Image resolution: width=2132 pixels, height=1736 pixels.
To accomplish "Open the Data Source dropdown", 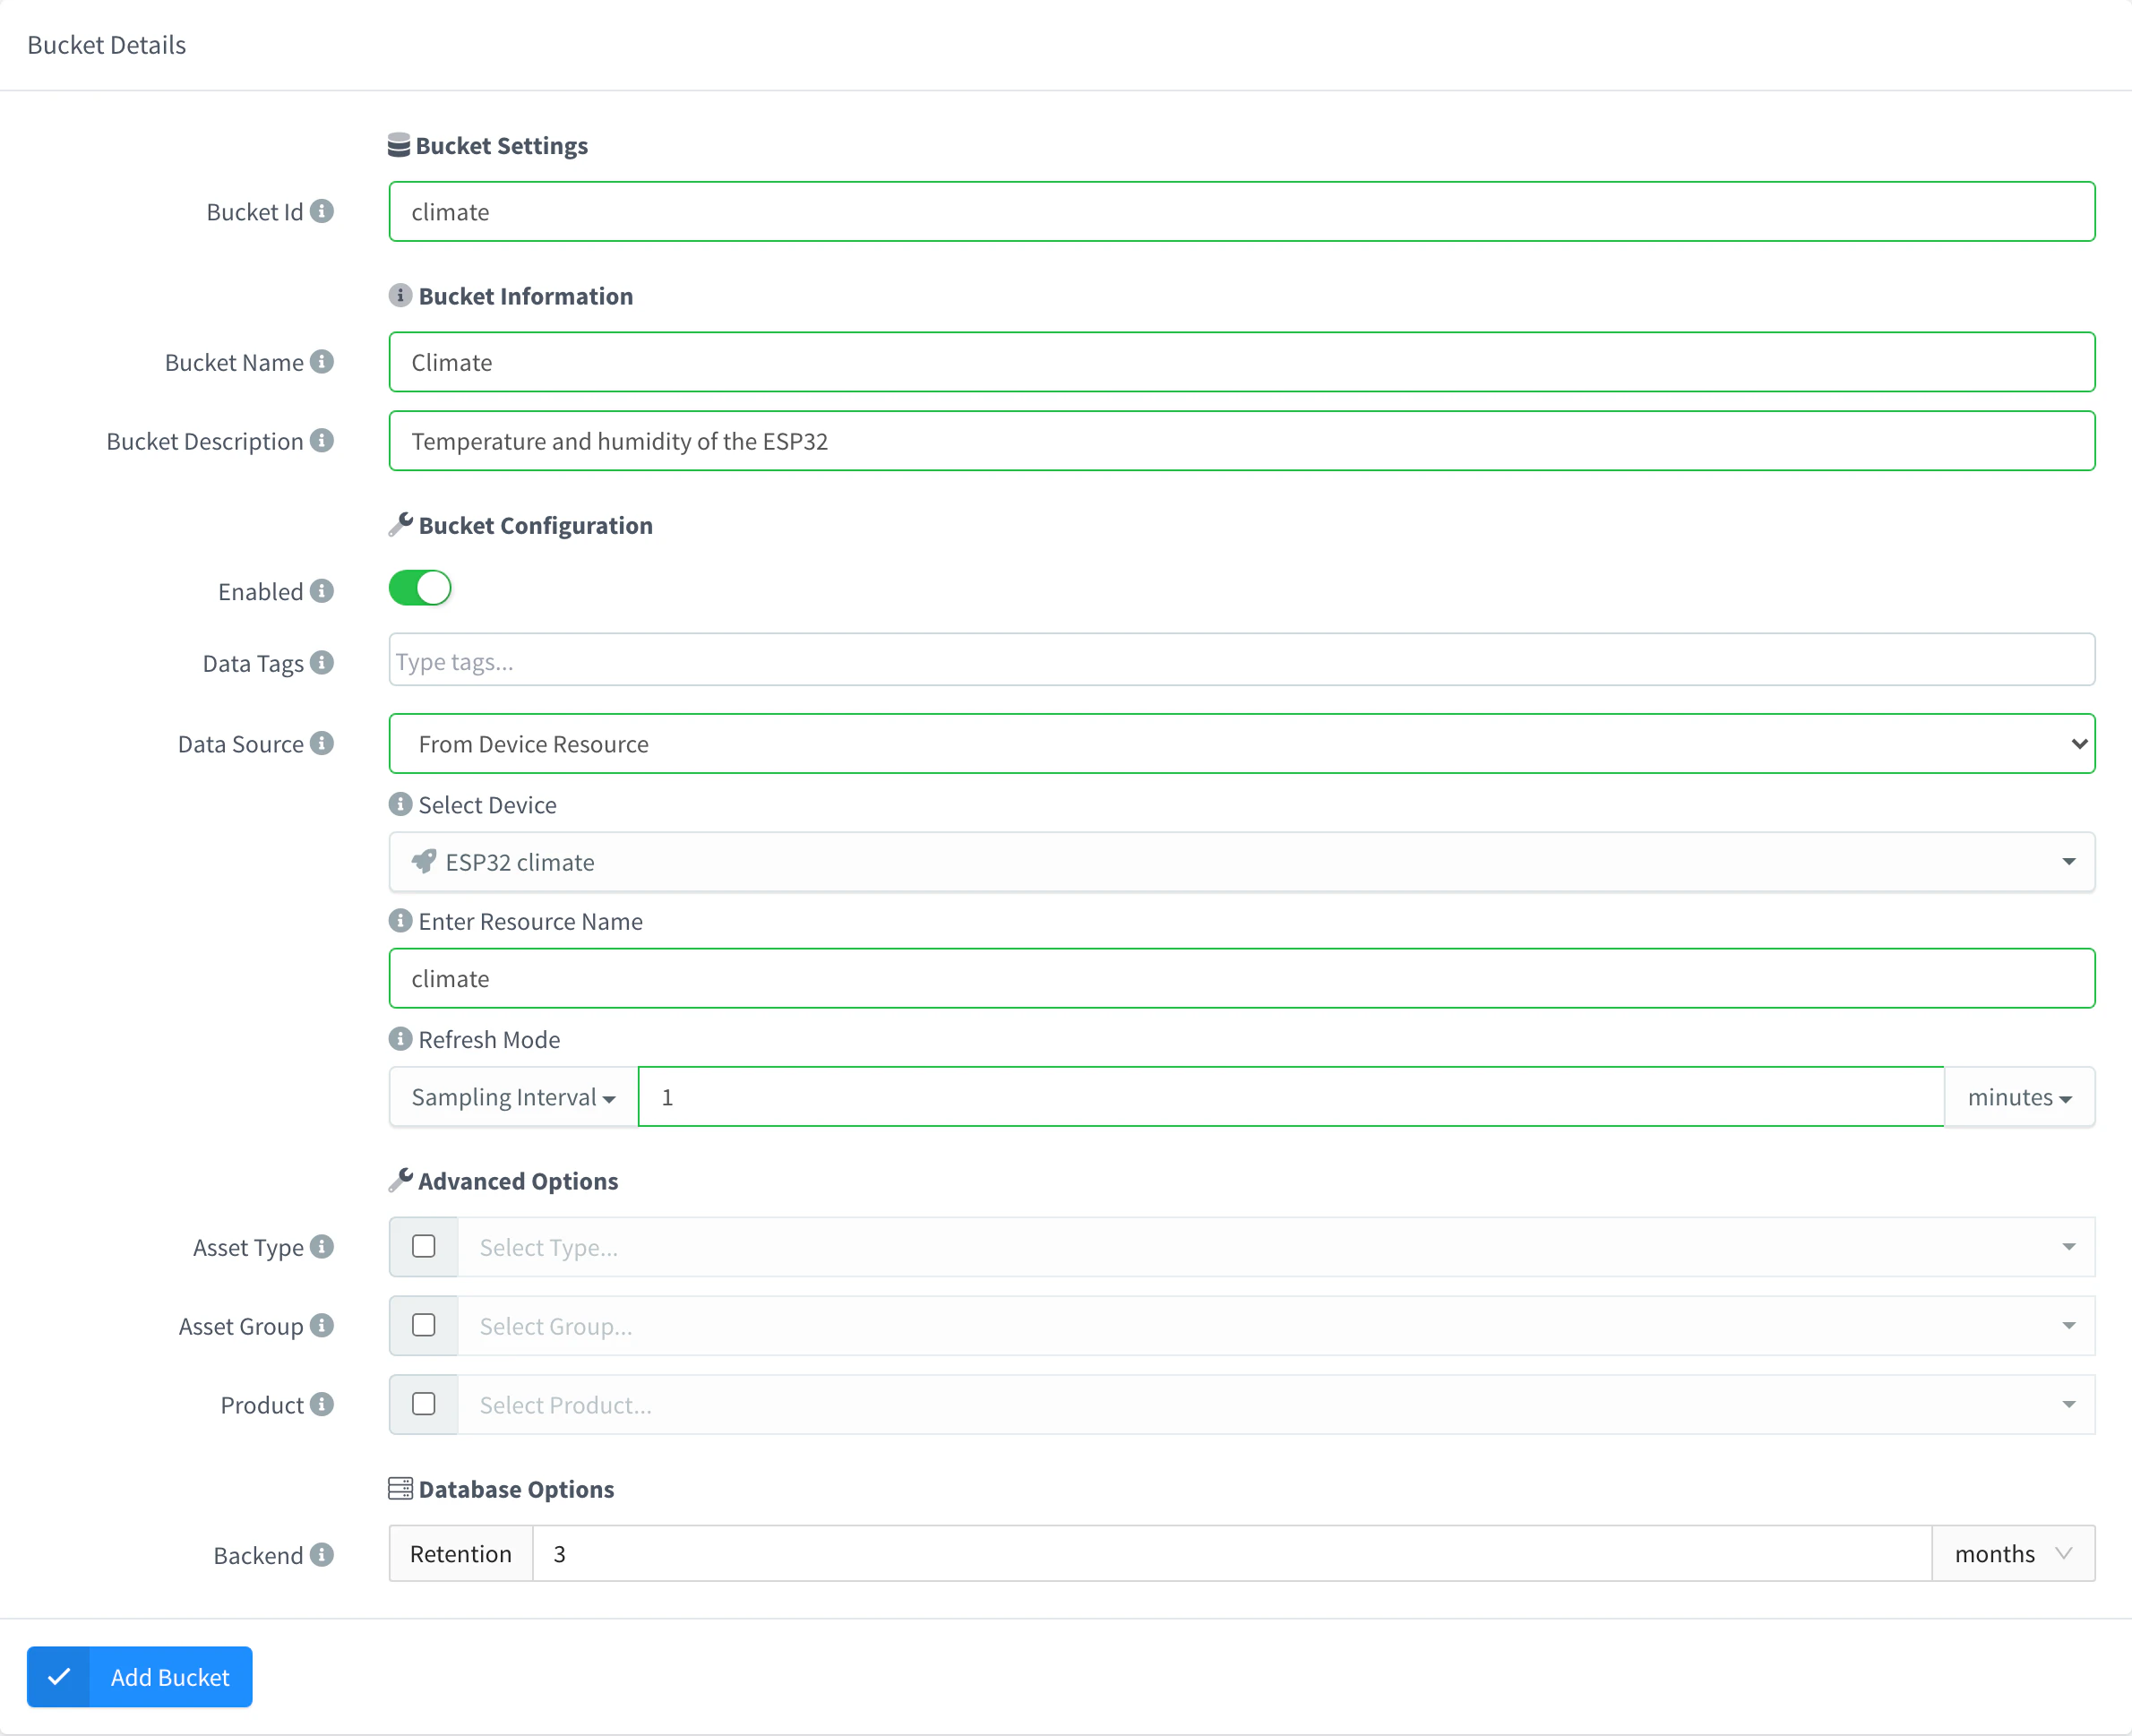I will tap(1242, 743).
